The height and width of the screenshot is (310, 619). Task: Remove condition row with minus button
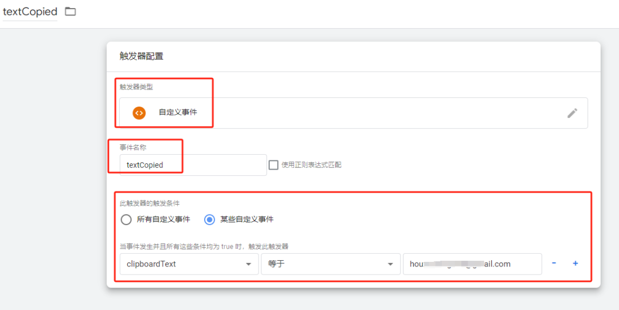[554, 264]
